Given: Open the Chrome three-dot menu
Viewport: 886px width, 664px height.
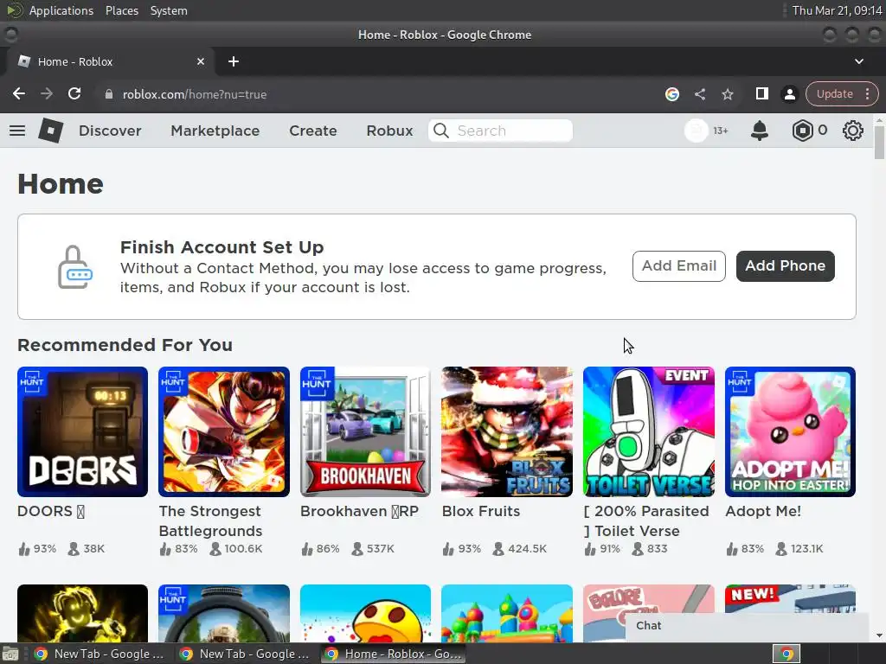Looking at the screenshot, I should coord(867,93).
